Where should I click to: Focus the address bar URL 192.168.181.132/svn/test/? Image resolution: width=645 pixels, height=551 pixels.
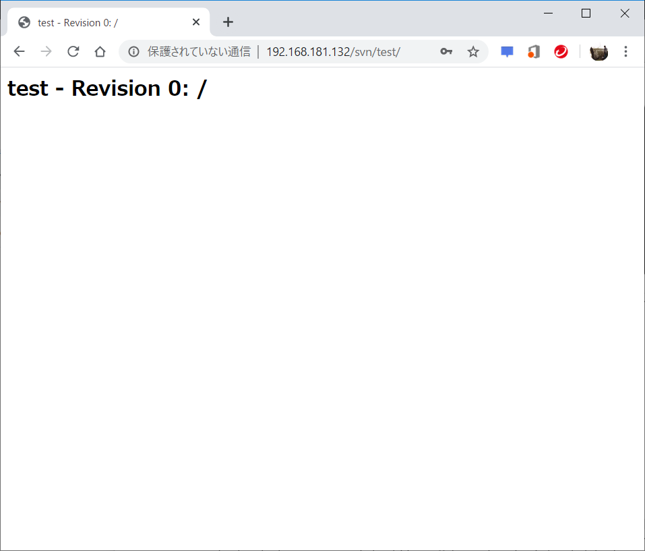click(x=333, y=52)
